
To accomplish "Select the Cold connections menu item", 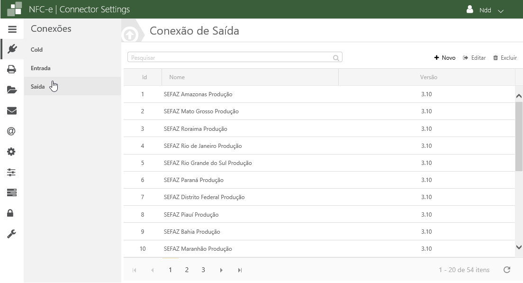I will pyautogui.click(x=37, y=50).
